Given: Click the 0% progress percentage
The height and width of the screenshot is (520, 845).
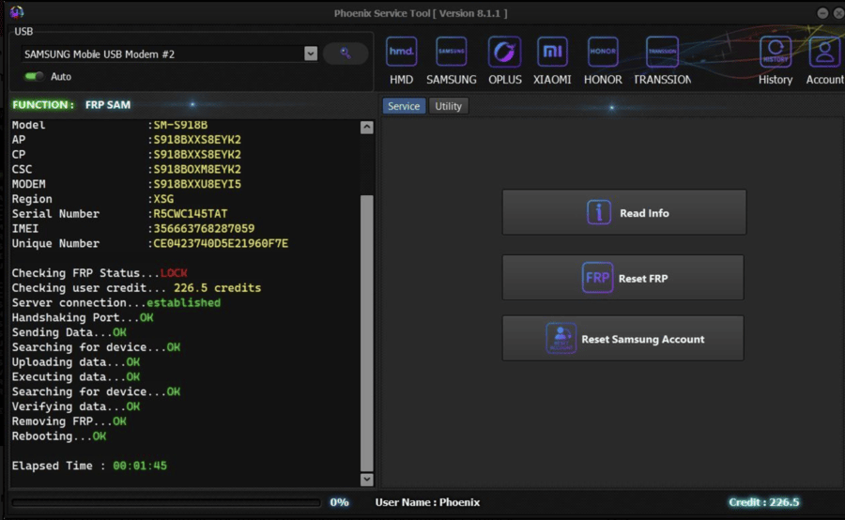Looking at the screenshot, I should click(x=339, y=502).
